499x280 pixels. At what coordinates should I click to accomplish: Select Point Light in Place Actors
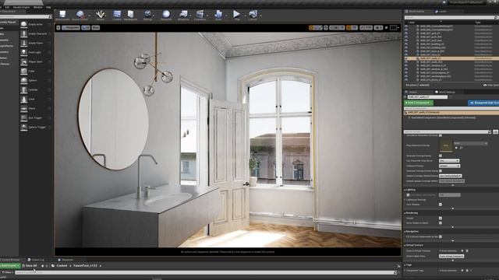pos(36,52)
